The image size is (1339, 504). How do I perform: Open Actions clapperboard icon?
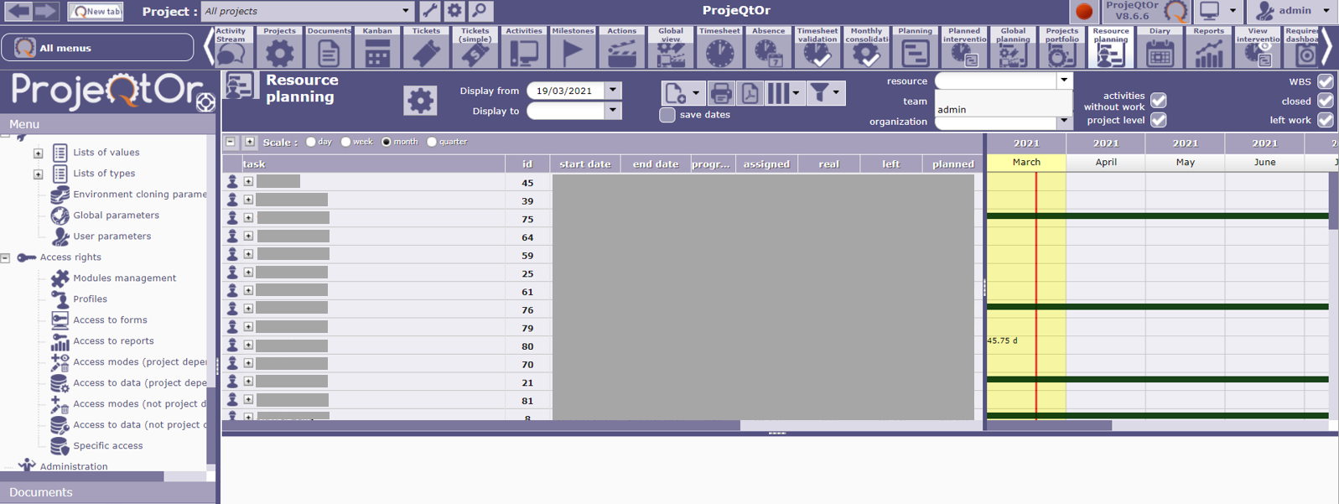(622, 48)
